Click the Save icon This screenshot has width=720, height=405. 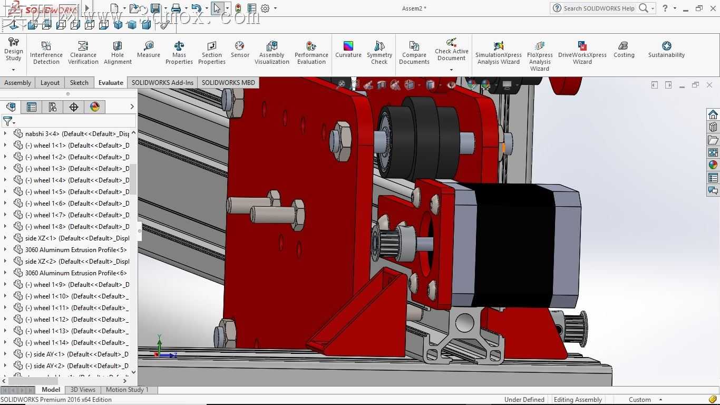pos(155,8)
